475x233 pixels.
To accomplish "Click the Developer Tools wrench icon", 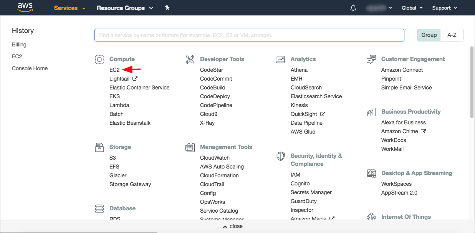I will point(190,59).
